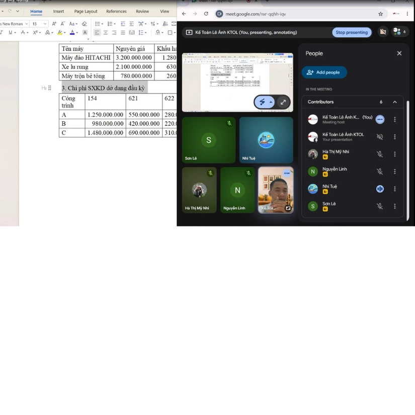Viewport: 415px width, 415px height.
Task: Click the Decrease Indent icon
Action: pyautogui.click(x=123, y=24)
